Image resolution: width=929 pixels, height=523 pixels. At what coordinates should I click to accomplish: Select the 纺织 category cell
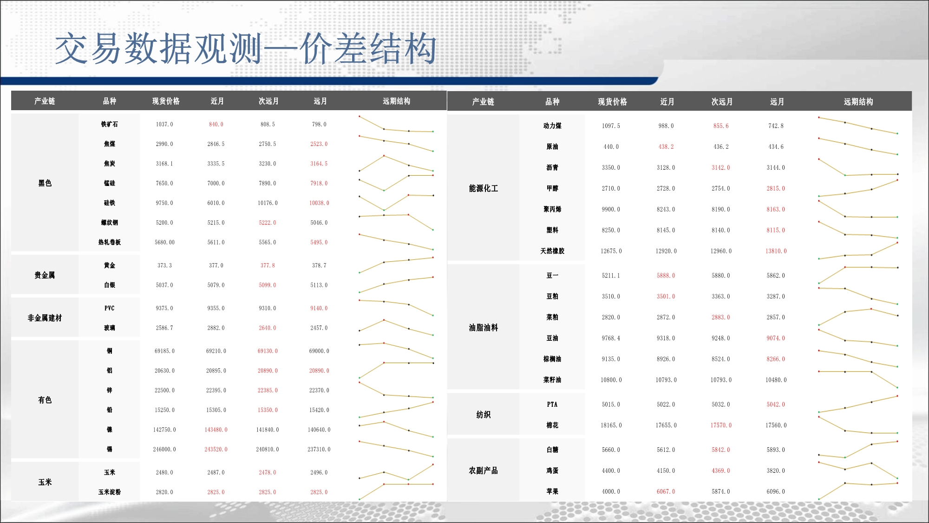(x=484, y=414)
